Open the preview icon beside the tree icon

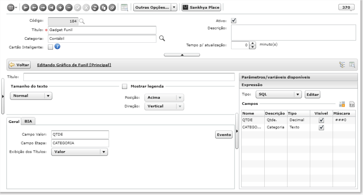click(x=352, y=65)
